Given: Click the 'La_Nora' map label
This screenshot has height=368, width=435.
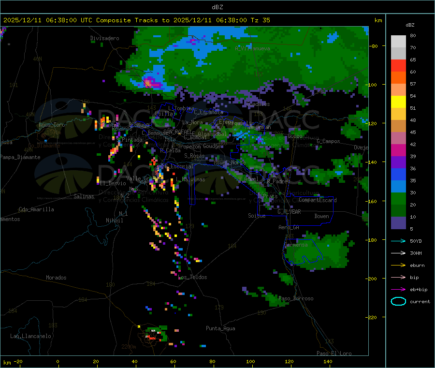Looking at the screenshot, I should [x=192, y=122].
